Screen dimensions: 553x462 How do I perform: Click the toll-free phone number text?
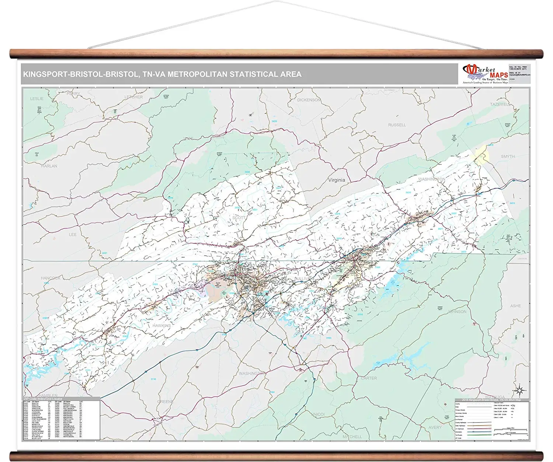[x=518, y=69]
